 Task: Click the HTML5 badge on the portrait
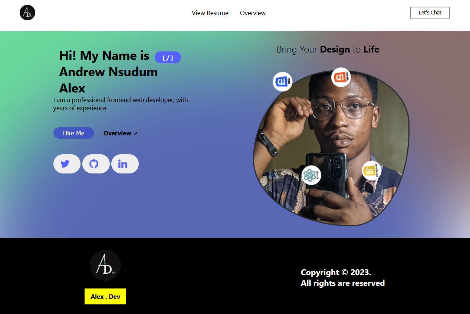[341, 77]
